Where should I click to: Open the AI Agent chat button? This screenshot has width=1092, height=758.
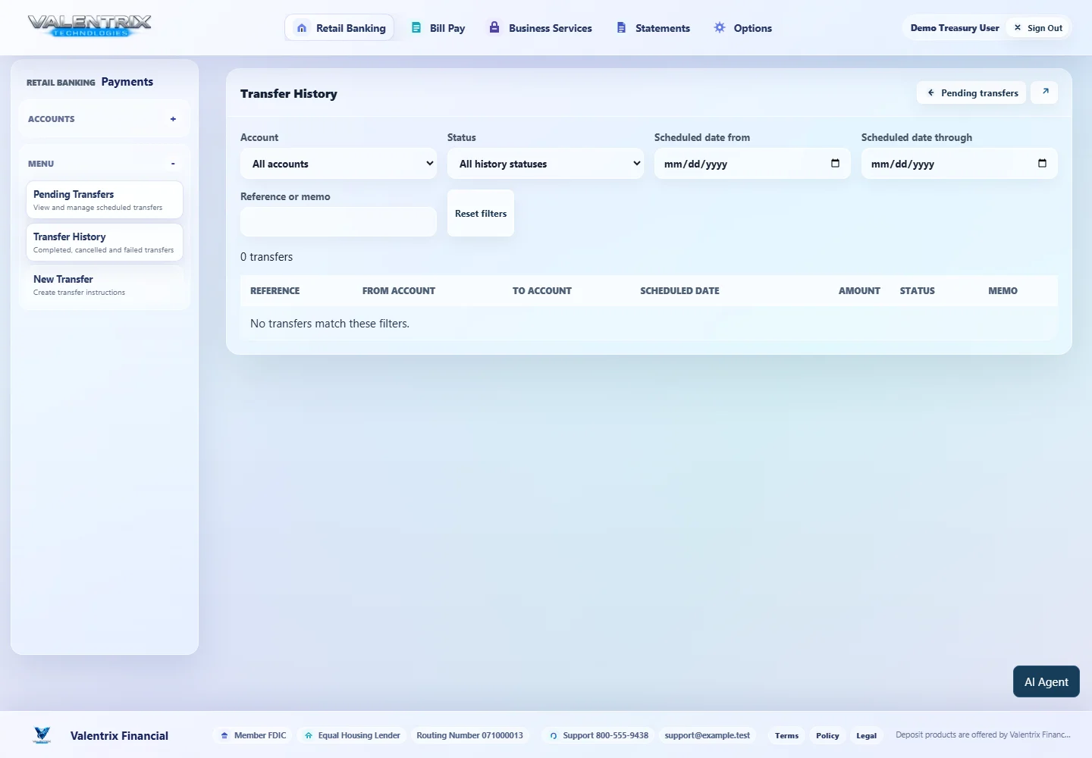[1046, 681]
